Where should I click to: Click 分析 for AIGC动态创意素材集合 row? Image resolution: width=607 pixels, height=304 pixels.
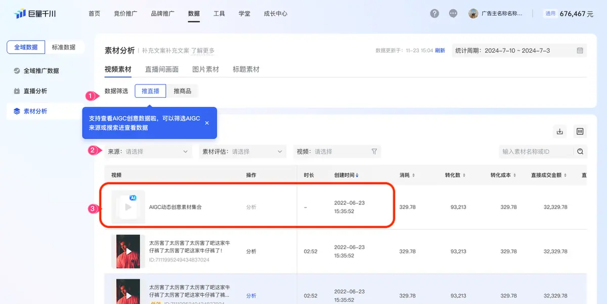(251, 207)
